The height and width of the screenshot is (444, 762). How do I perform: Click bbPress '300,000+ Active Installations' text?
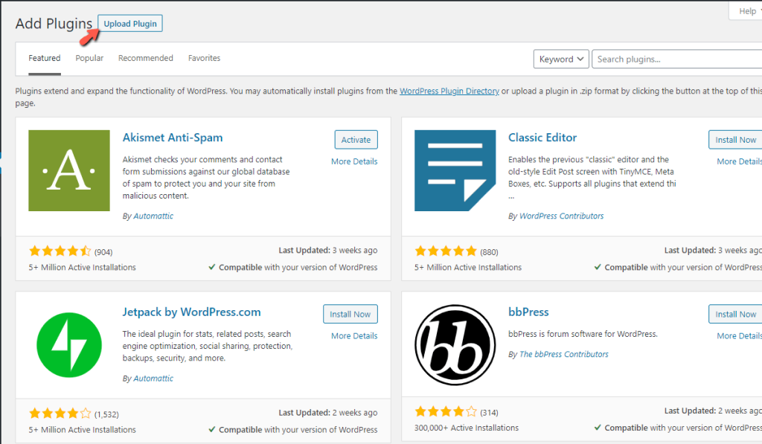click(x=466, y=428)
